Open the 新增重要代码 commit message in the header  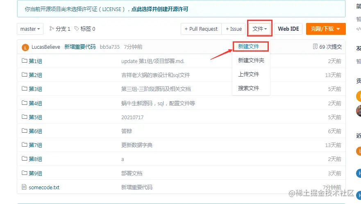(x=80, y=47)
